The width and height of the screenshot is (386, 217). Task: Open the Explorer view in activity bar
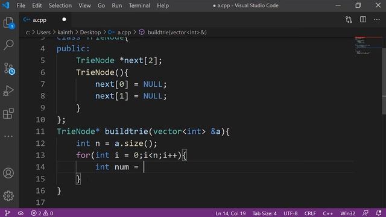[8, 23]
